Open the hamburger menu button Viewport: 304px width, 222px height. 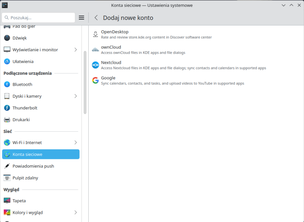82,18
